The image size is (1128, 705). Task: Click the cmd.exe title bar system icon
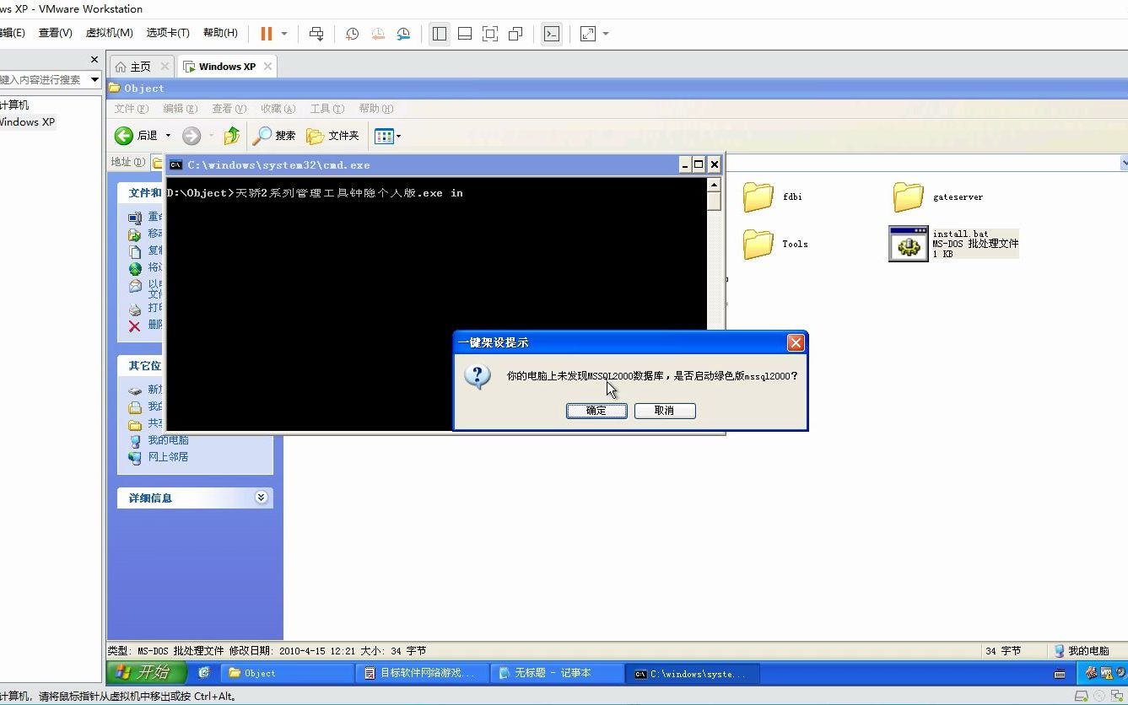(176, 165)
